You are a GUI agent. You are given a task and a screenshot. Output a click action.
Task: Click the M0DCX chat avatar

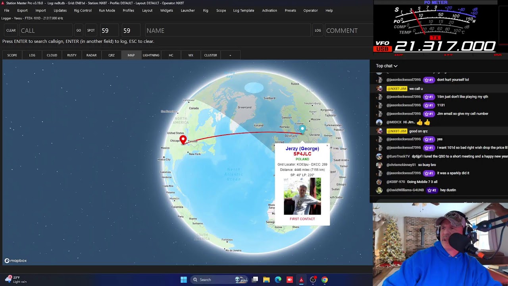(x=379, y=122)
